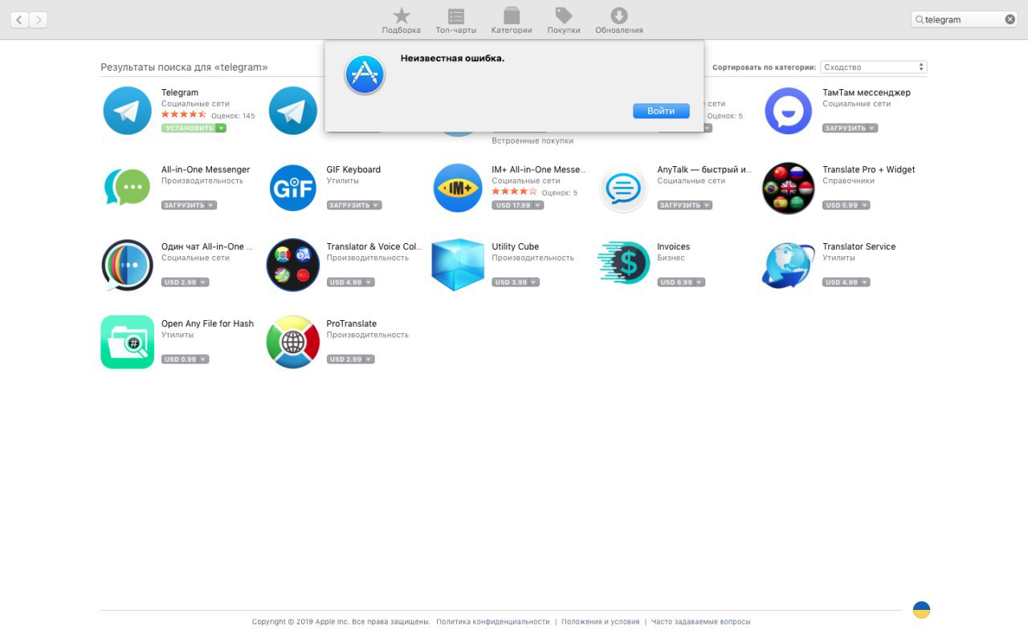
Task: Click Telegram's star rating
Action: (184, 115)
